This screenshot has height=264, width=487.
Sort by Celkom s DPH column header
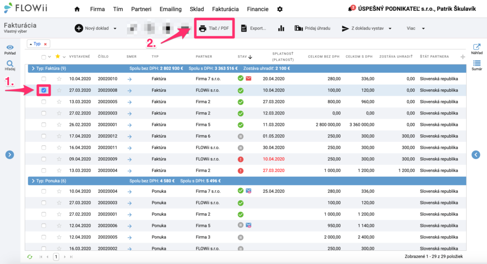(359, 57)
